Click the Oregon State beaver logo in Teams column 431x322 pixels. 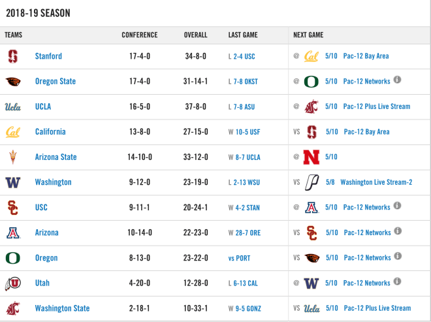[x=13, y=82]
